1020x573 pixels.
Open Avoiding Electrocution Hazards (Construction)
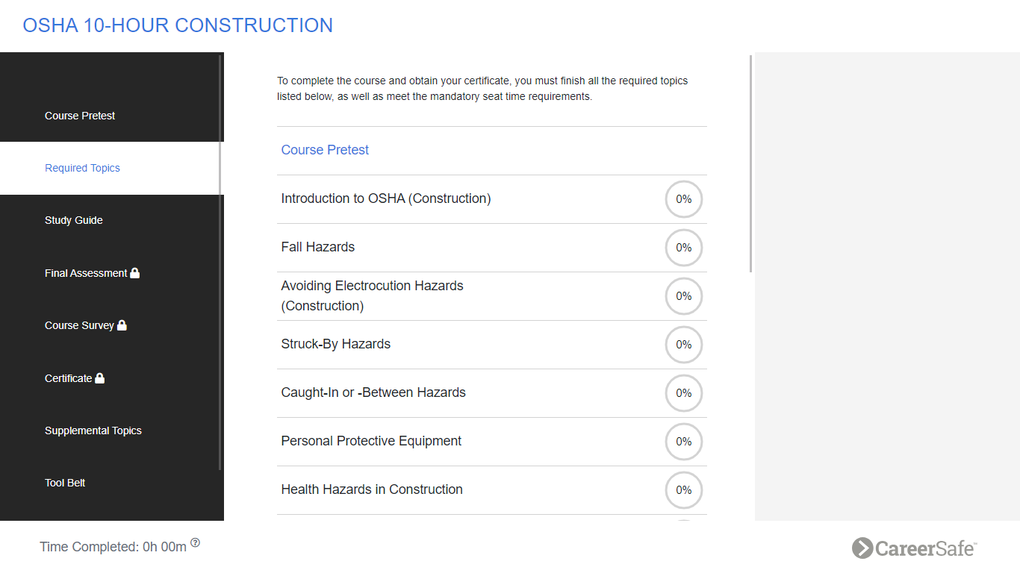click(372, 295)
